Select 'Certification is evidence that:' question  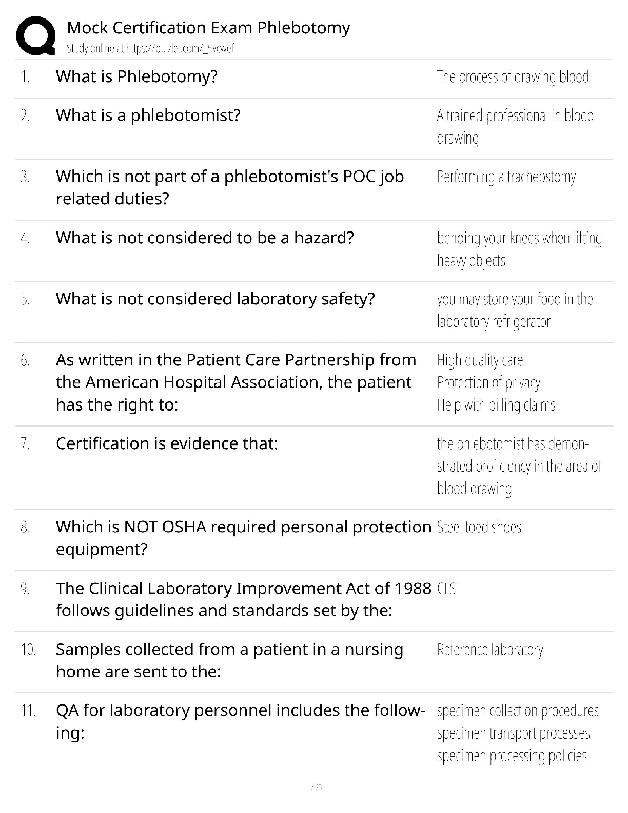click(167, 443)
